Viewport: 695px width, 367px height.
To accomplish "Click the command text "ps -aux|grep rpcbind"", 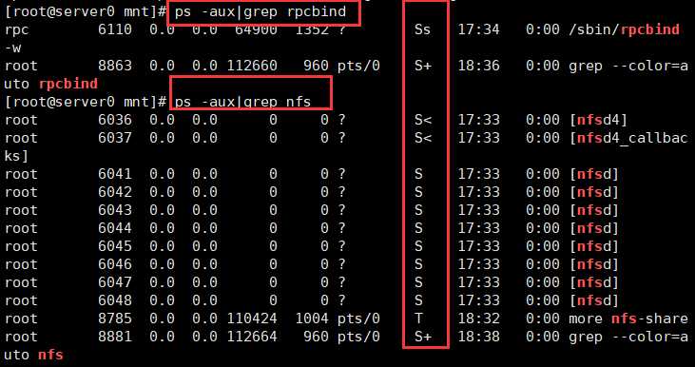I will [261, 12].
